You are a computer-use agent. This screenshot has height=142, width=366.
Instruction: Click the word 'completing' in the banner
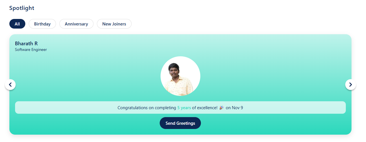coord(165,108)
